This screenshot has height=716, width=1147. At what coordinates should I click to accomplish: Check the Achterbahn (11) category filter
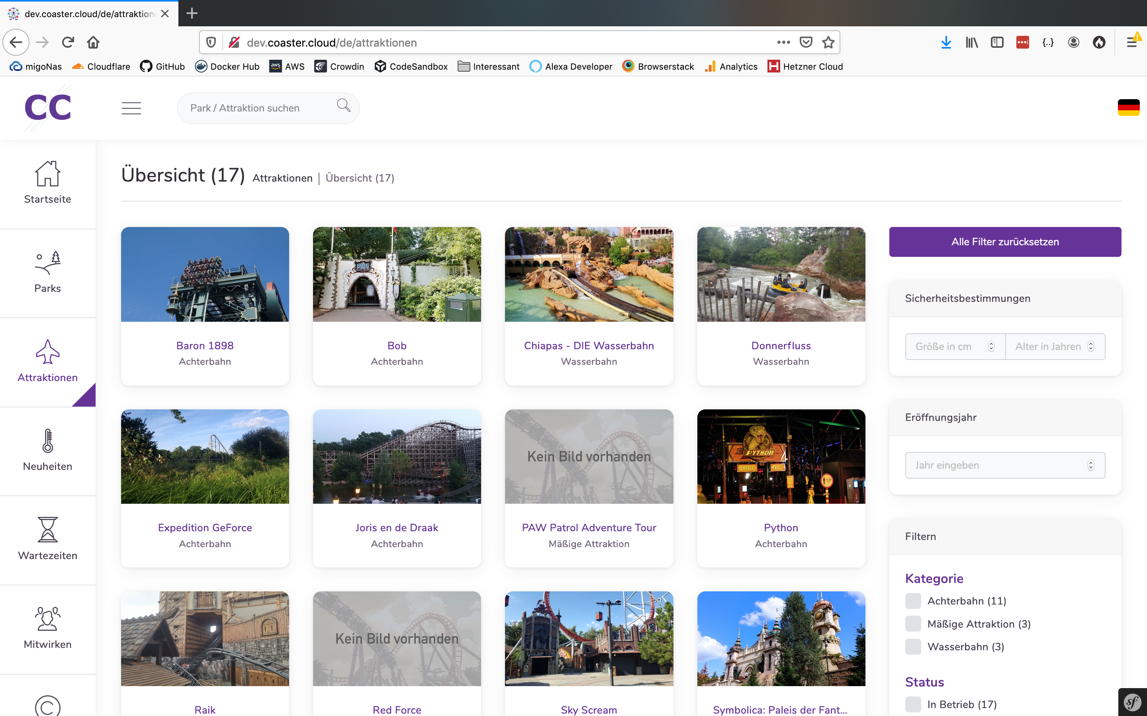pyautogui.click(x=912, y=601)
